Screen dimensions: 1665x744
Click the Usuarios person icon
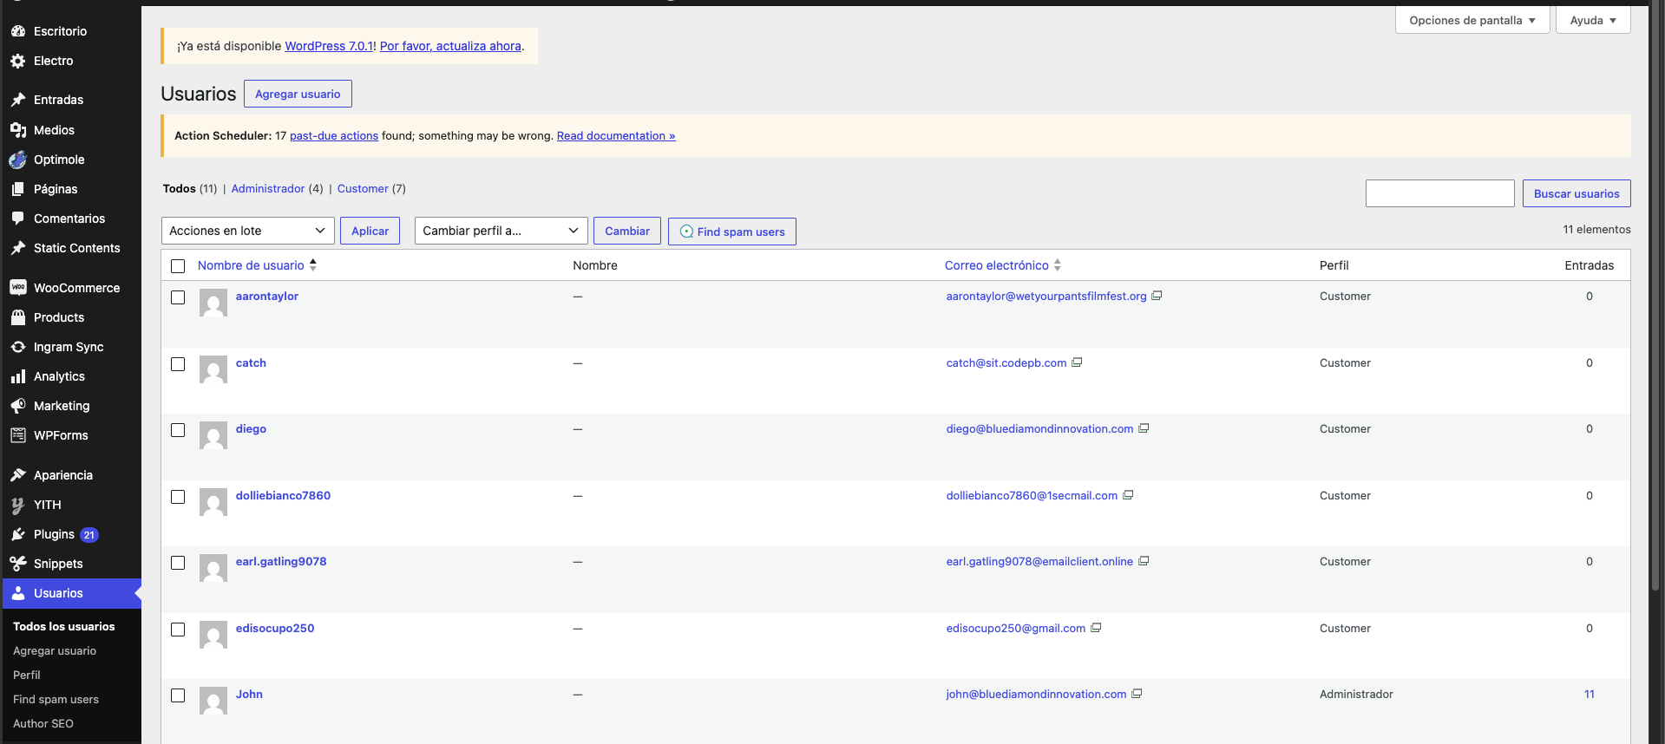point(18,593)
